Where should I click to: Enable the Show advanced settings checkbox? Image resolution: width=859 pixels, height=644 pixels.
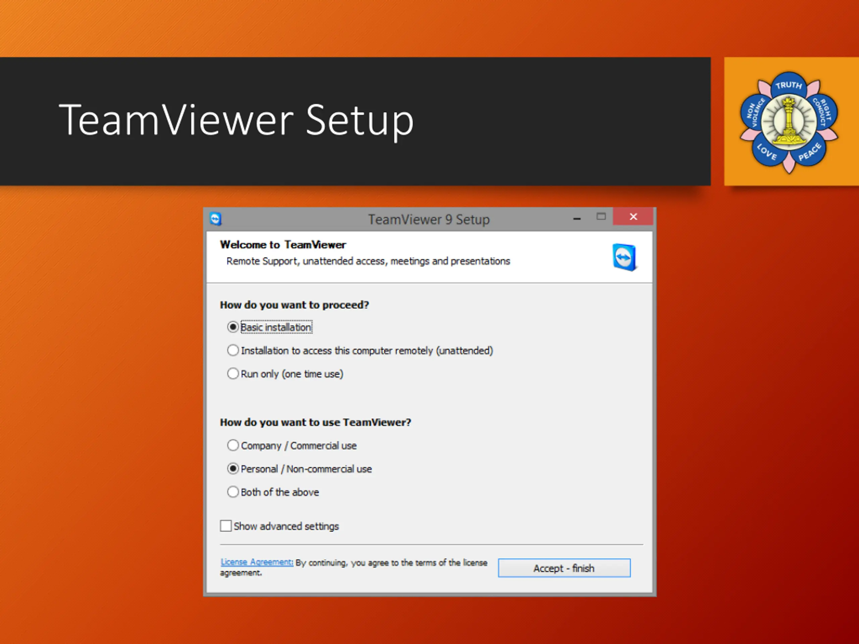point(225,526)
